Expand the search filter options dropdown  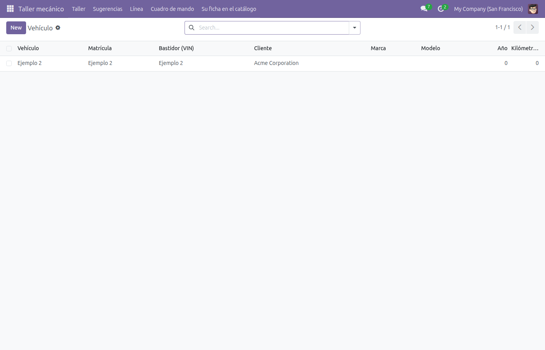coord(355,28)
